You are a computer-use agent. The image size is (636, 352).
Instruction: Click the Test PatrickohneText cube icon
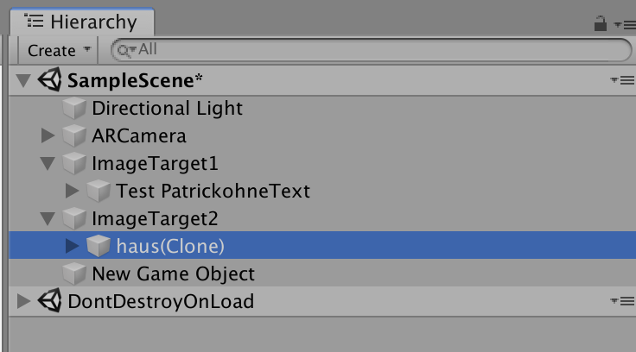click(99, 192)
